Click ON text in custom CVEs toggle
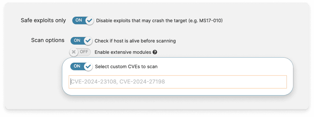The image size is (314, 117). [77, 66]
